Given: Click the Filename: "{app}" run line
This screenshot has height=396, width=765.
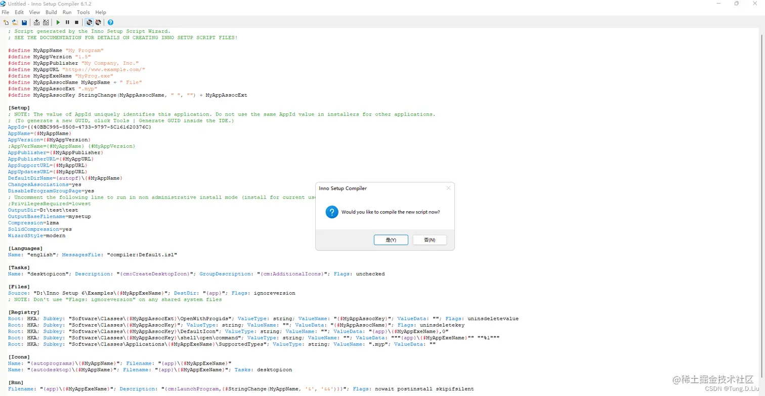Looking at the screenshot, I should pyautogui.click(x=241, y=389).
